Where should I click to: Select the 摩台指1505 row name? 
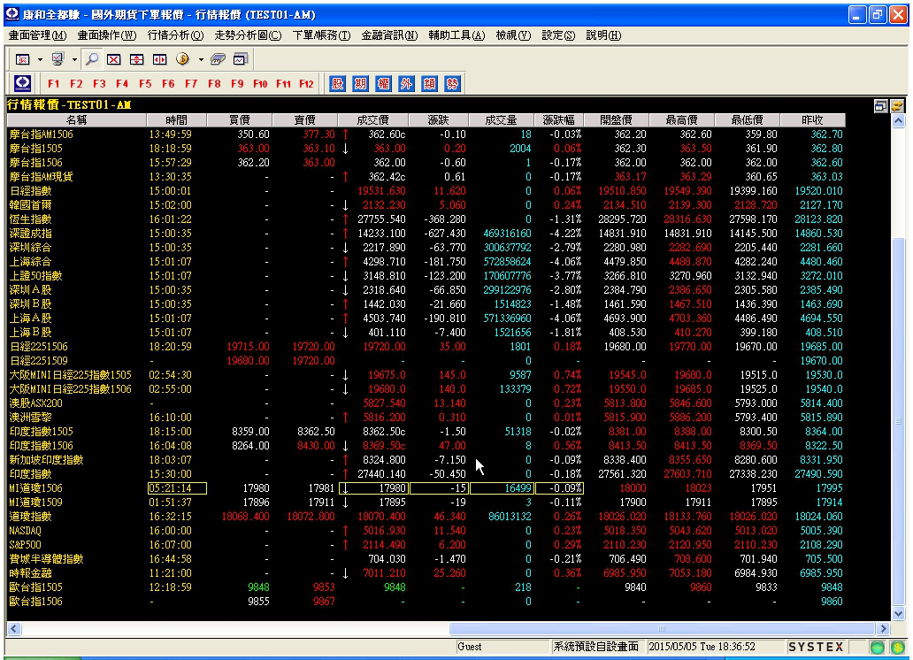click(36, 149)
